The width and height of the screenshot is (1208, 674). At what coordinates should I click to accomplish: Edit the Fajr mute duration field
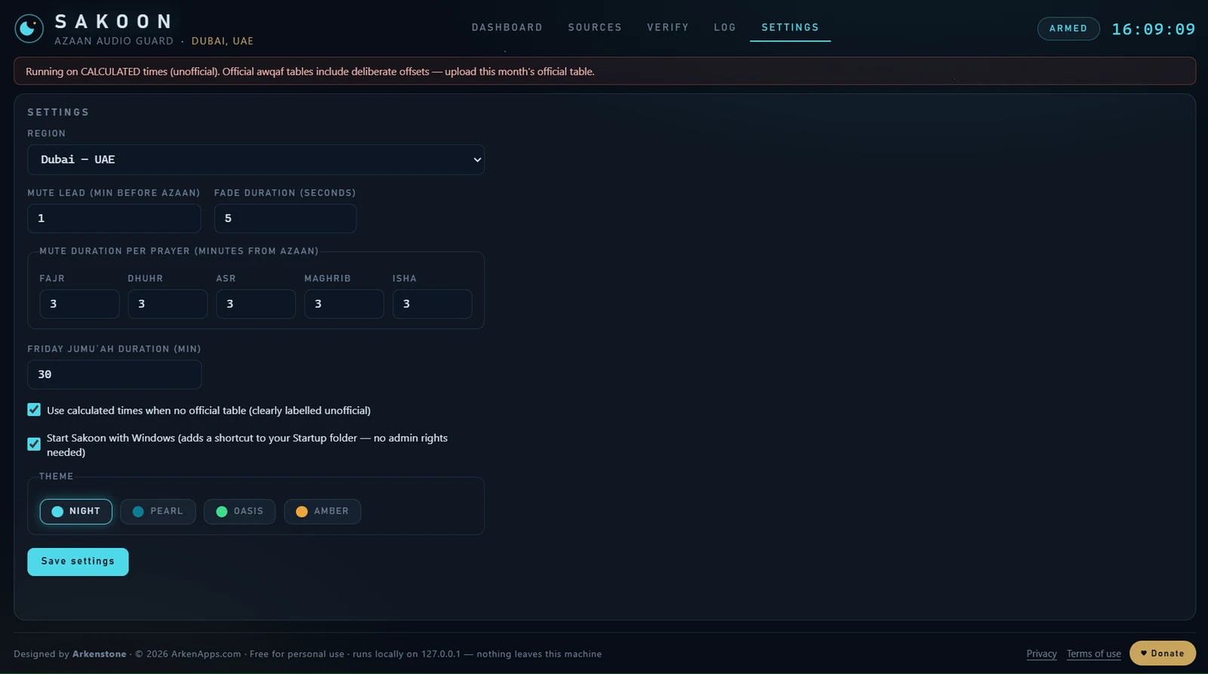click(x=79, y=303)
